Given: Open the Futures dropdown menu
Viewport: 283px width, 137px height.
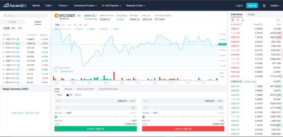Looking at the screenshot, I should click(64, 6).
